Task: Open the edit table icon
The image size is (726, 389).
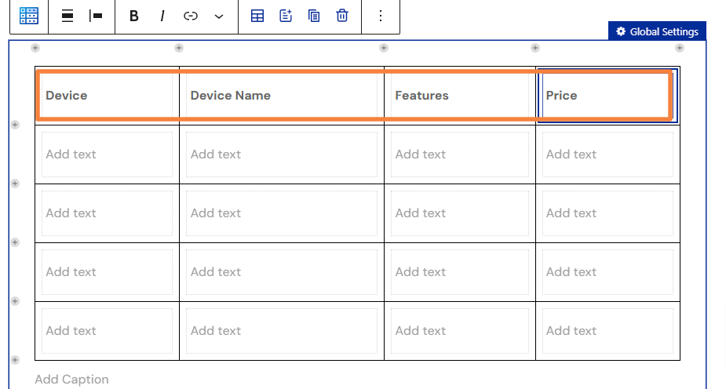Action: pyautogui.click(x=257, y=16)
